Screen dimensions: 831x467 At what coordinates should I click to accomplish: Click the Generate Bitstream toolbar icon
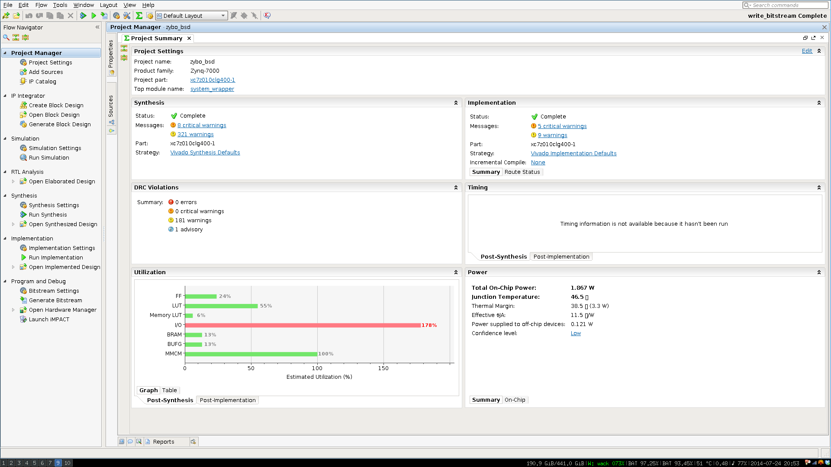(104, 16)
